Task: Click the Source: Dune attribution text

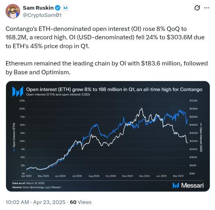Action: 37,187
